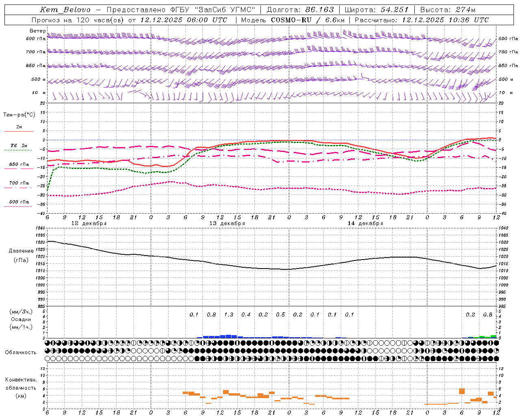The image size is (520, 416).
Task: Click the '10 м' wind label on left side
Action: pyautogui.click(x=39, y=93)
